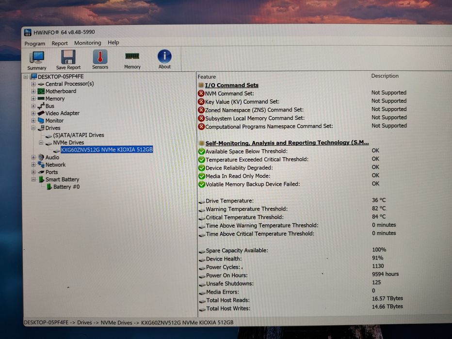Select Central Processor(s) tree item

pyautogui.click(x=69, y=84)
